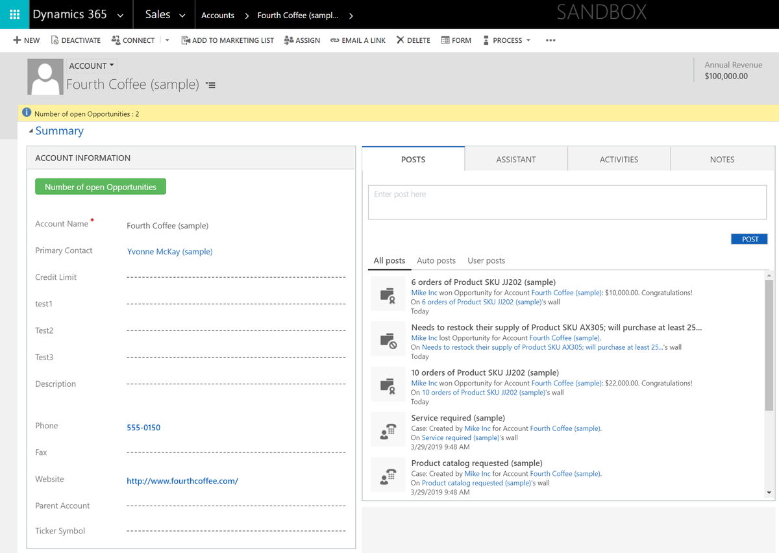Click the phone number 555-0150
The width and height of the screenshot is (779, 553).
pos(143,428)
